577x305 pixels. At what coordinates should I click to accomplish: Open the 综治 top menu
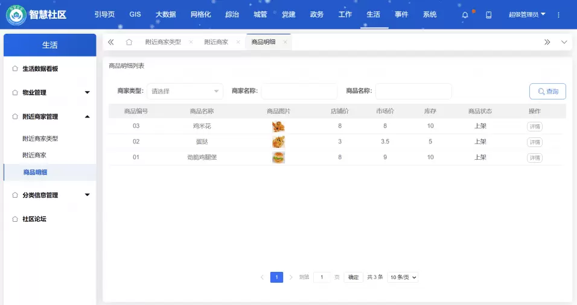pyautogui.click(x=232, y=14)
